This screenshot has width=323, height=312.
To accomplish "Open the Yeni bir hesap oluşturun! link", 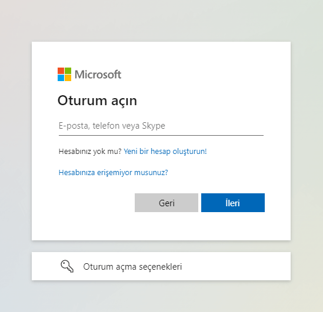I will point(165,152).
